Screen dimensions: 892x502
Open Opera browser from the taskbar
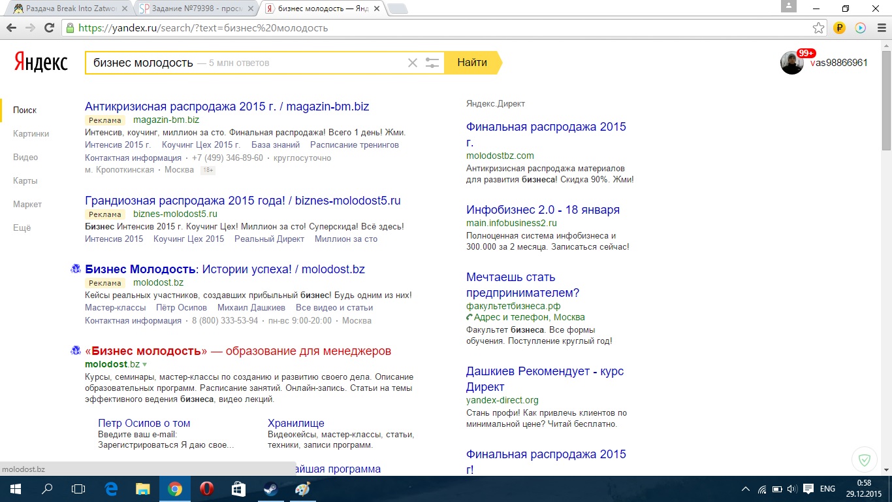(x=206, y=489)
